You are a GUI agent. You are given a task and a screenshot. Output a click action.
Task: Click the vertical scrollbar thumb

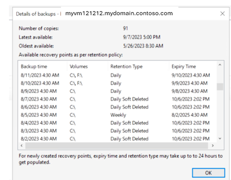click(x=220, y=87)
